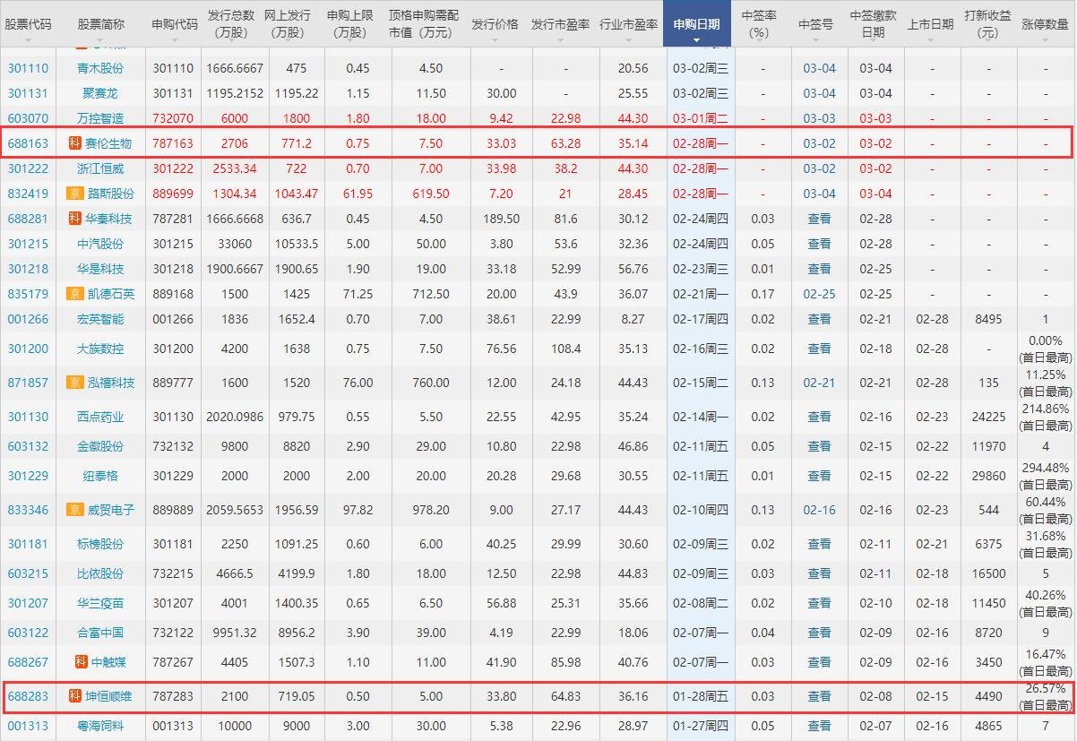
Task: Click 查看 in the 华兰疫苗 row
Action: [819, 603]
